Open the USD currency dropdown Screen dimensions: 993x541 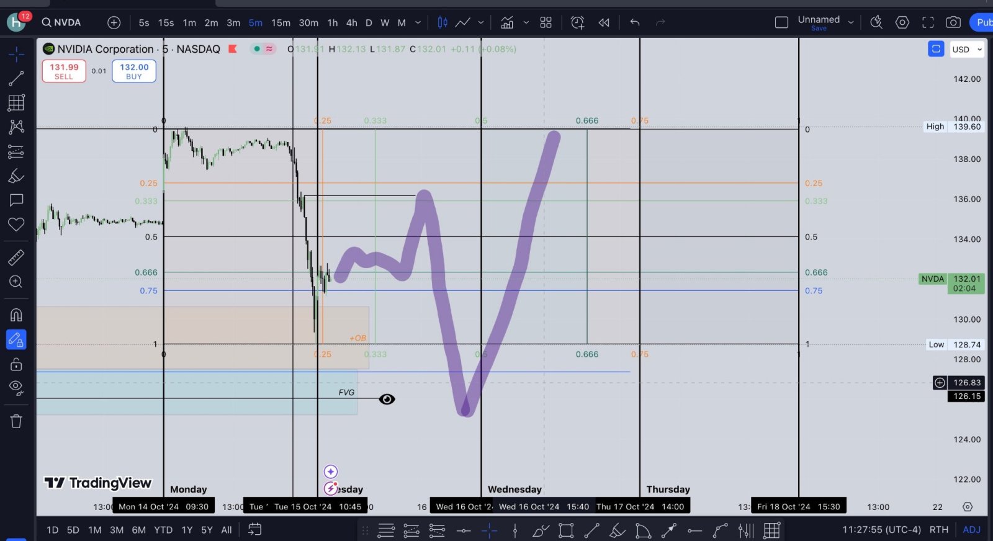pyautogui.click(x=967, y=49)
